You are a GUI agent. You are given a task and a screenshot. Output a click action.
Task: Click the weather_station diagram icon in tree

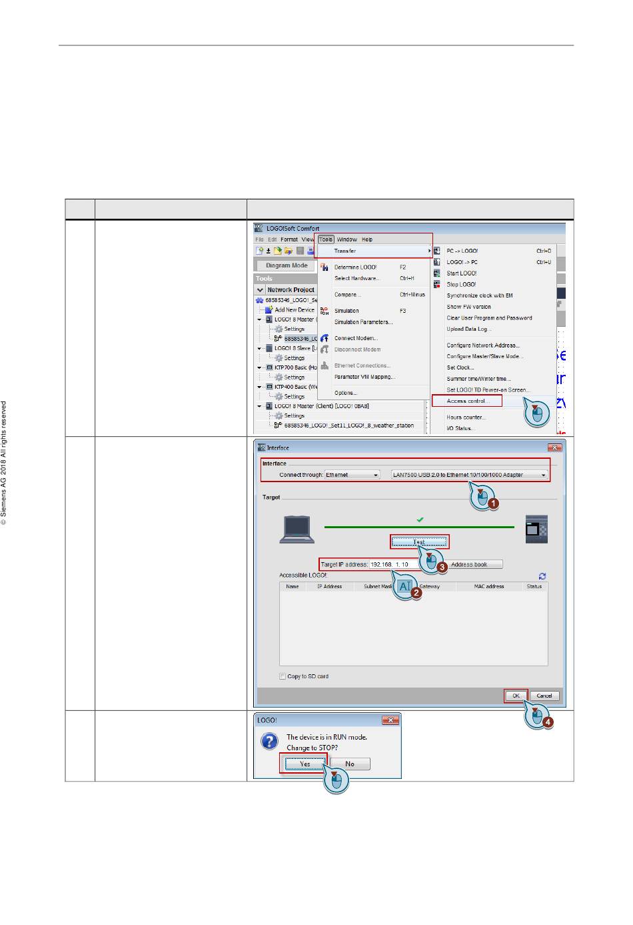pyautogui.click(x=279, y=425)
